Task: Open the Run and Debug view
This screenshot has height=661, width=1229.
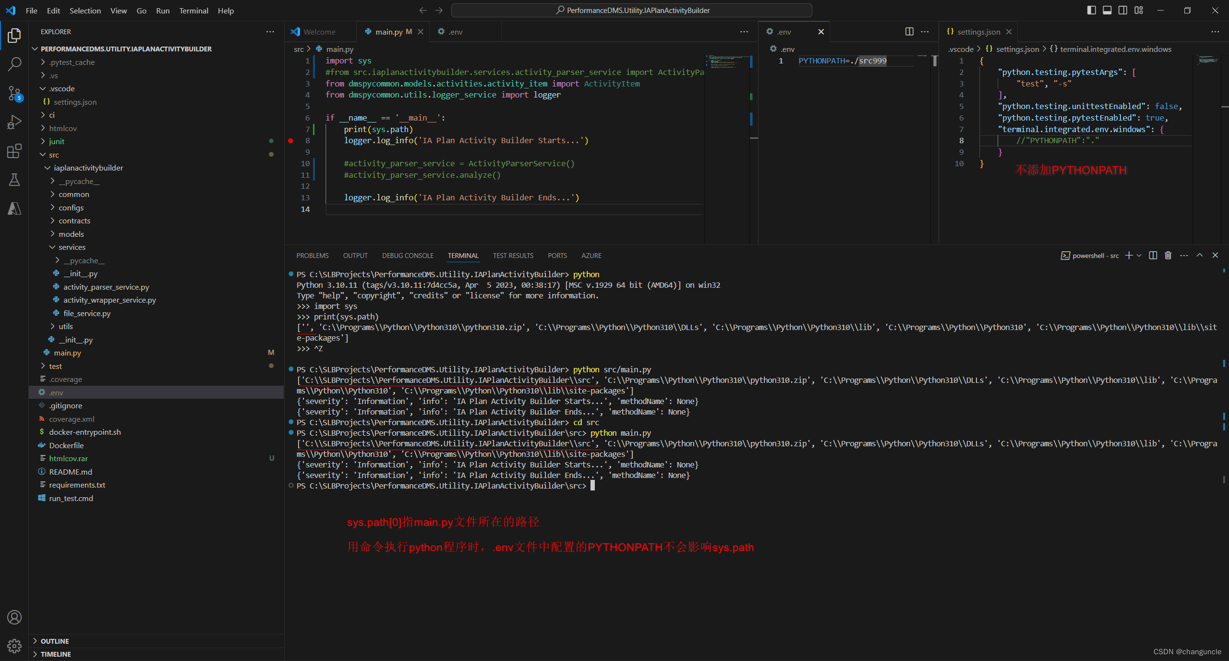Action: (14, 122)
